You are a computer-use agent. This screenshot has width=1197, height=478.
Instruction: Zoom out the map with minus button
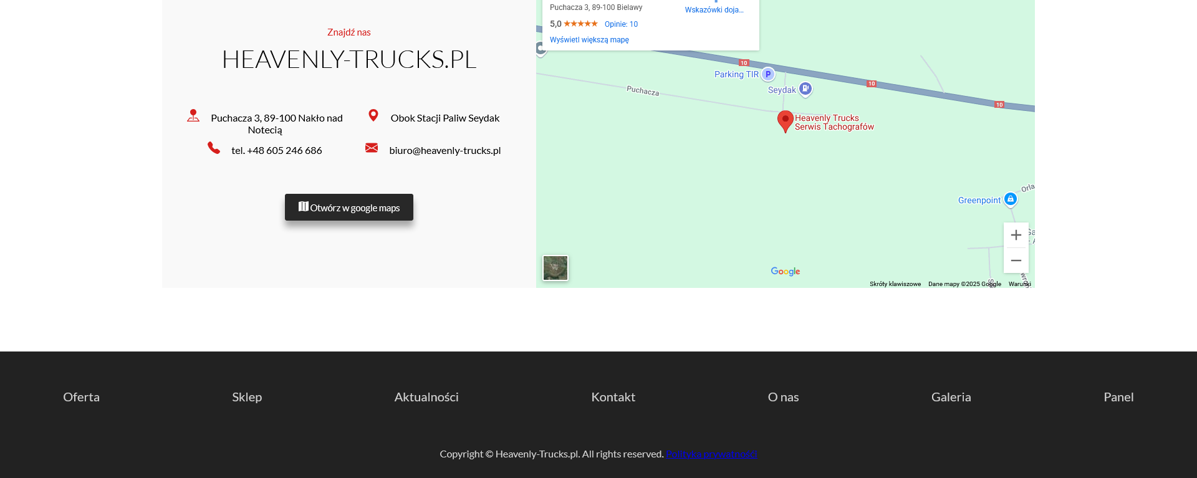1016,261
